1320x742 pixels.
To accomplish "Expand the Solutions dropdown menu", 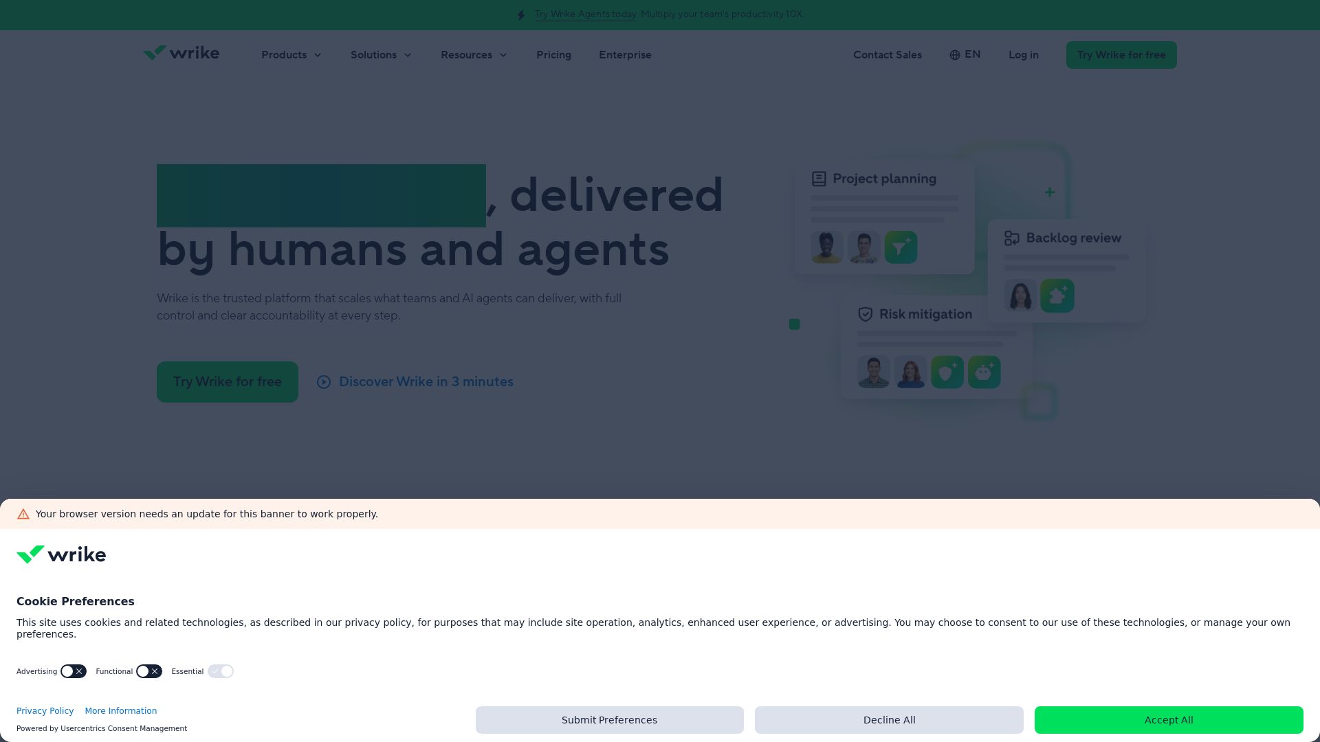I will (x=381, y=55).
